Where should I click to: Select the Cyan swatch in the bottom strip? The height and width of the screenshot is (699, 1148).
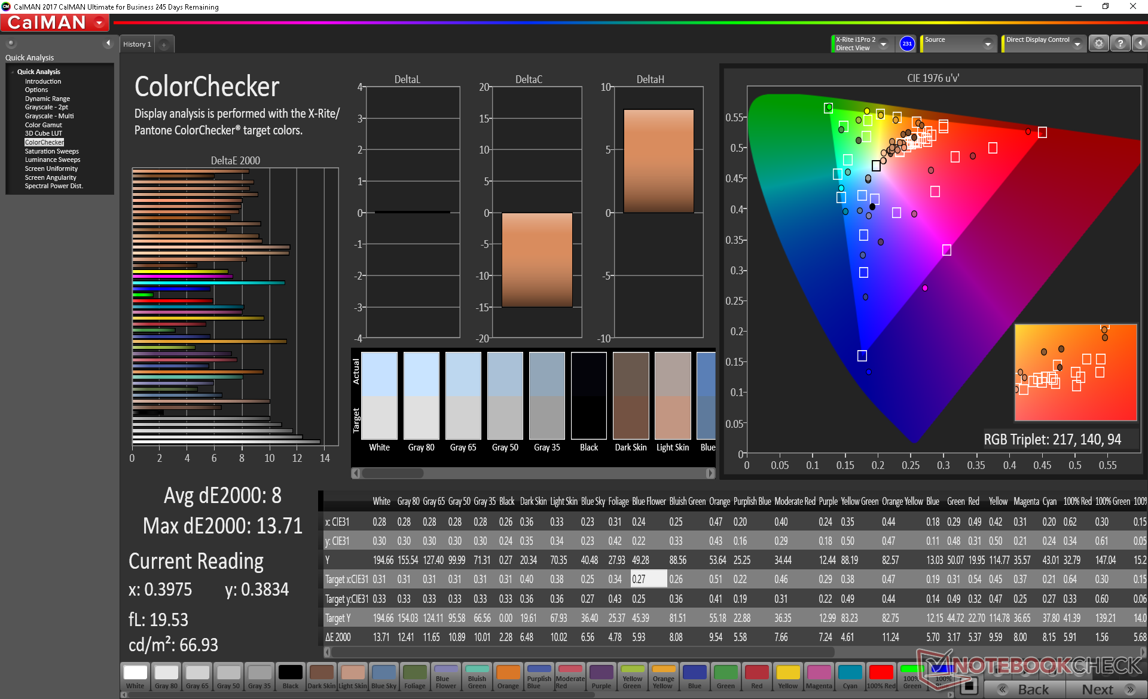[x=850, y=677]
